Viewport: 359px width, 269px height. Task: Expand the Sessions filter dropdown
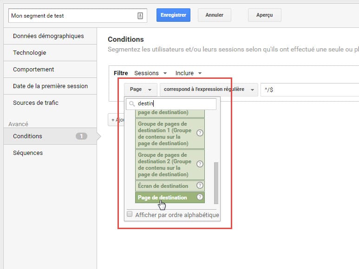pyautogui.click(x=150, y=73)
